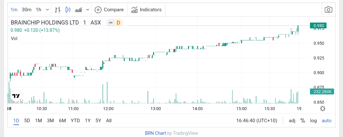343x137 pixels.
Task: Select the 1m interval
Action: click(x=14, y=10)
